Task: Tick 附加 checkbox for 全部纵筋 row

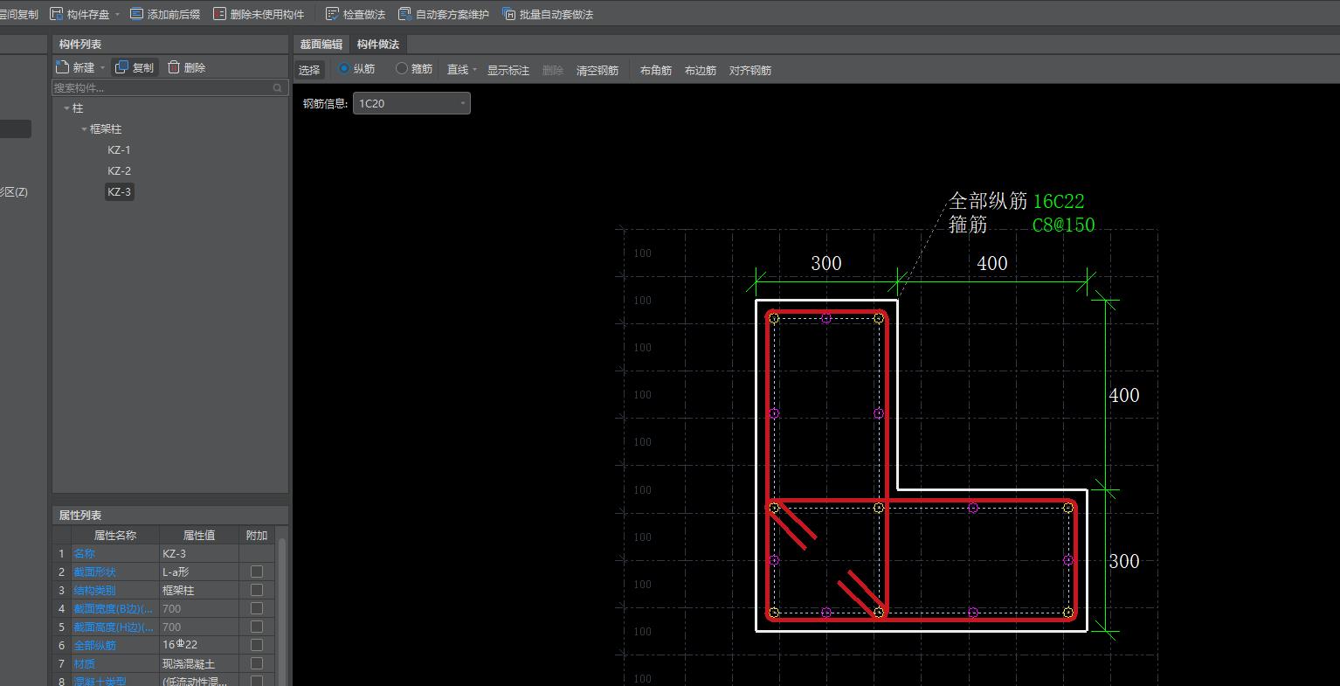Action: pyautogui.click(x=257, y=645)
